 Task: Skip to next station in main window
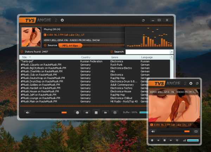click(105, 113)
